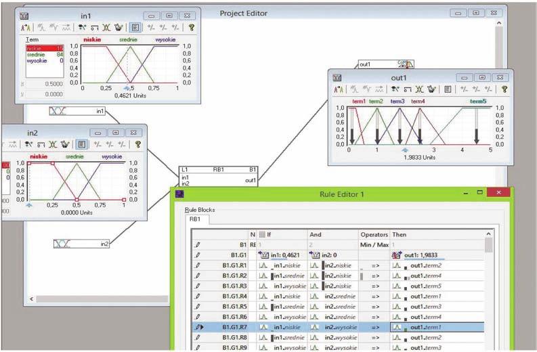The image size is (537, 352).
Task: Click the in1: 0,4621 input cell
Action: click(x=282, y=255)
